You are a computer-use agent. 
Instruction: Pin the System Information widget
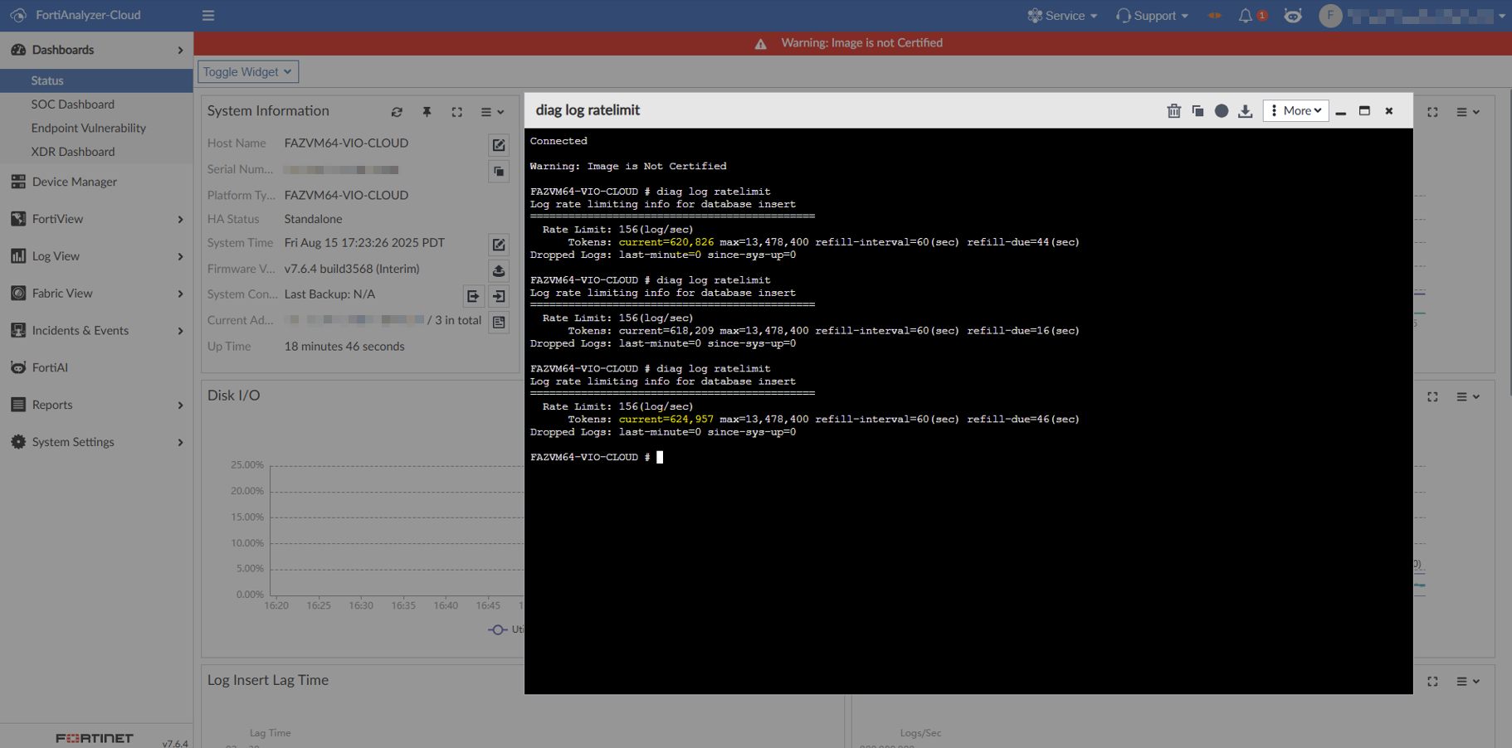pyautogui.click(x=427, y=112)
